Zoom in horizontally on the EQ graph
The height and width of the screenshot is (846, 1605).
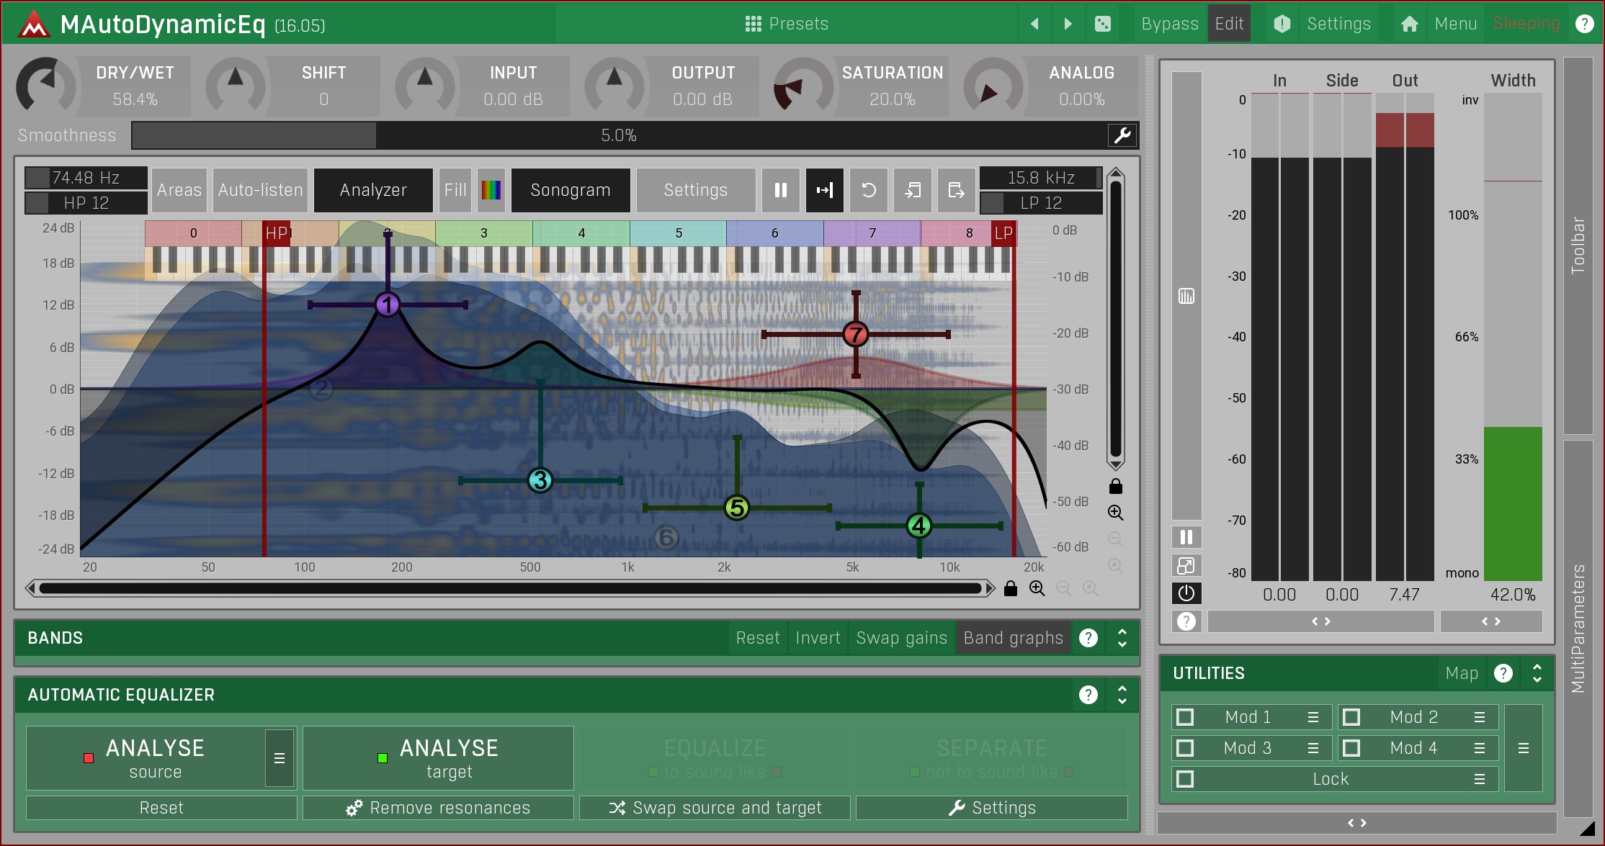tap(1037, 588)
